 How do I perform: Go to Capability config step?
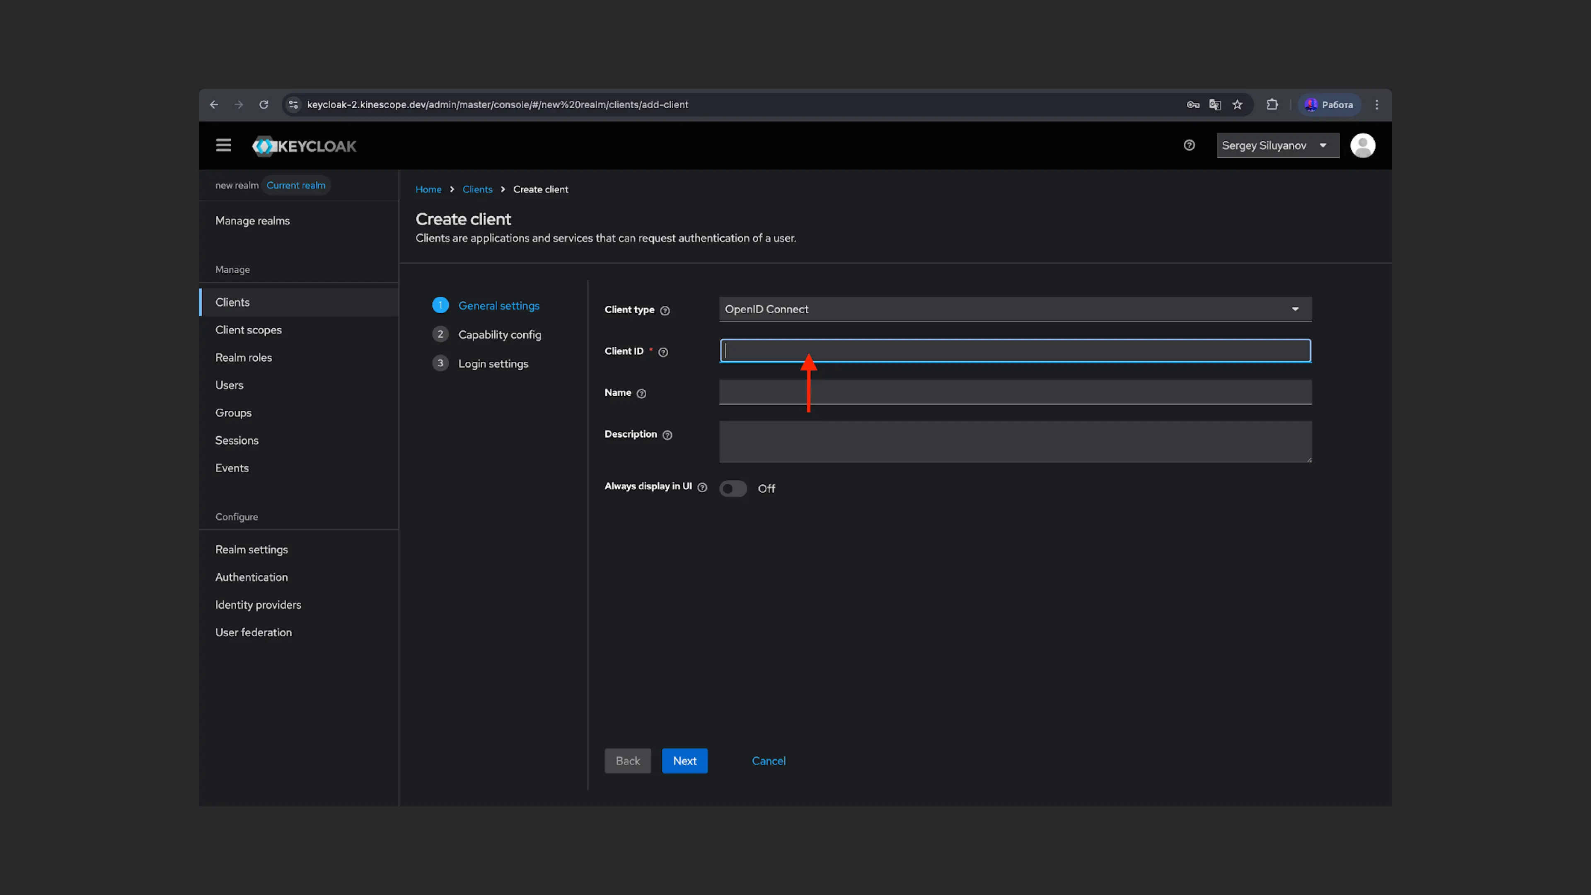coord(499,334)
